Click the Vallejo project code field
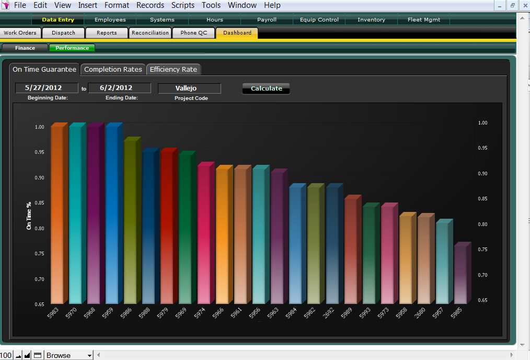 [189, 88]
